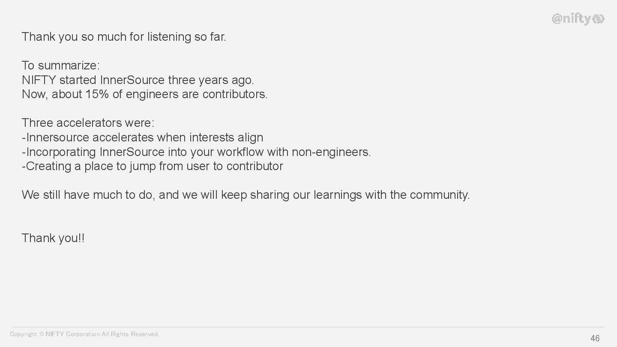617x347 pixels.
Task: Click the sentence 'We still have much to do'
Action: (246, 195)
